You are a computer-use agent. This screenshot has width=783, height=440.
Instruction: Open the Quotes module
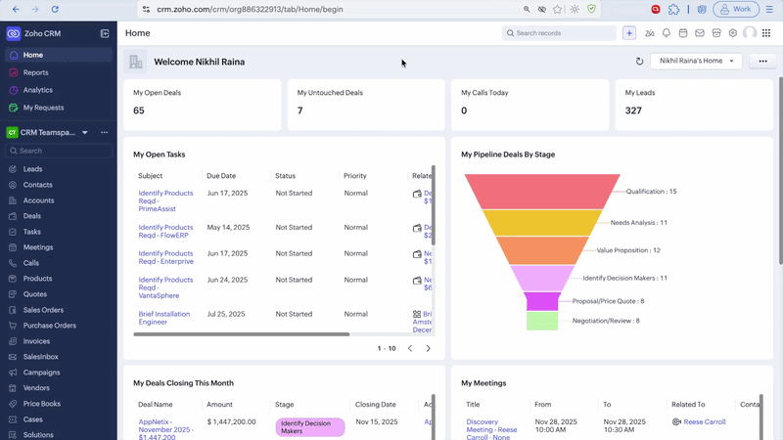click(35, 294)
